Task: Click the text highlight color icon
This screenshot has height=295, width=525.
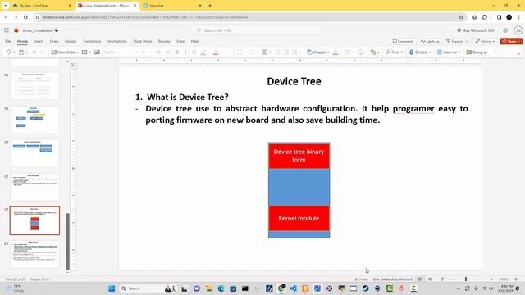Action: pos(203,52)
